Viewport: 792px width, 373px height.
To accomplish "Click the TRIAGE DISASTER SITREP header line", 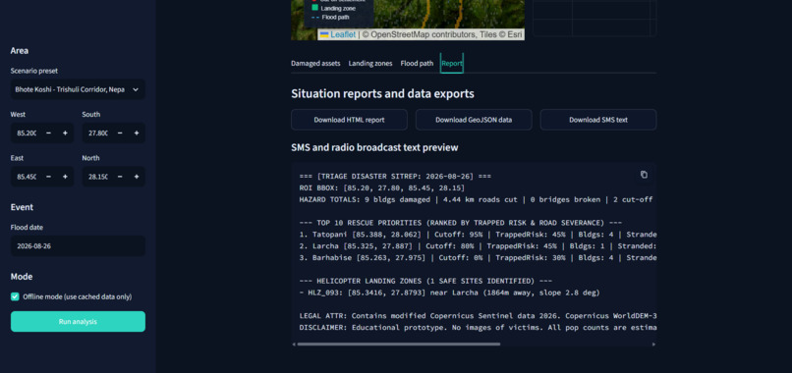I will click(x=395, y=176).
